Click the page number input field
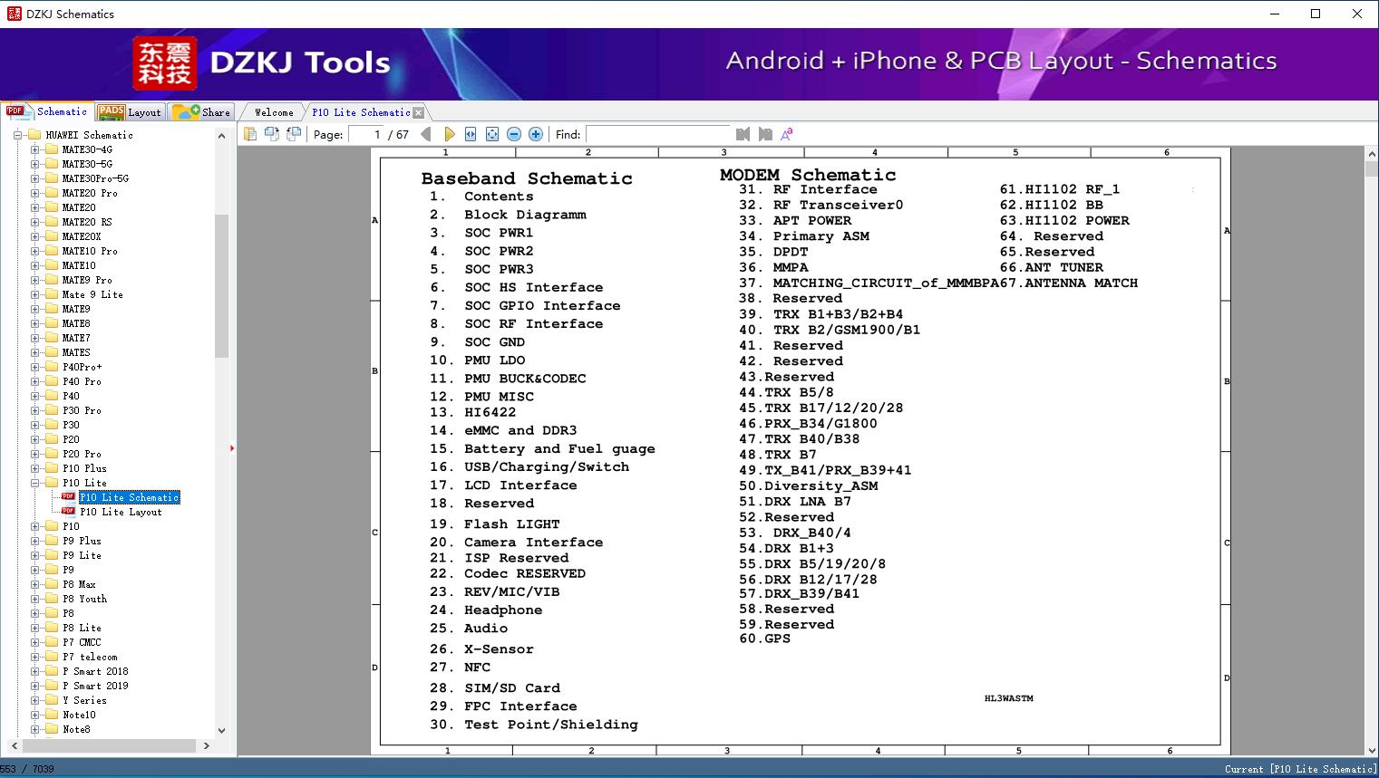 365,134
